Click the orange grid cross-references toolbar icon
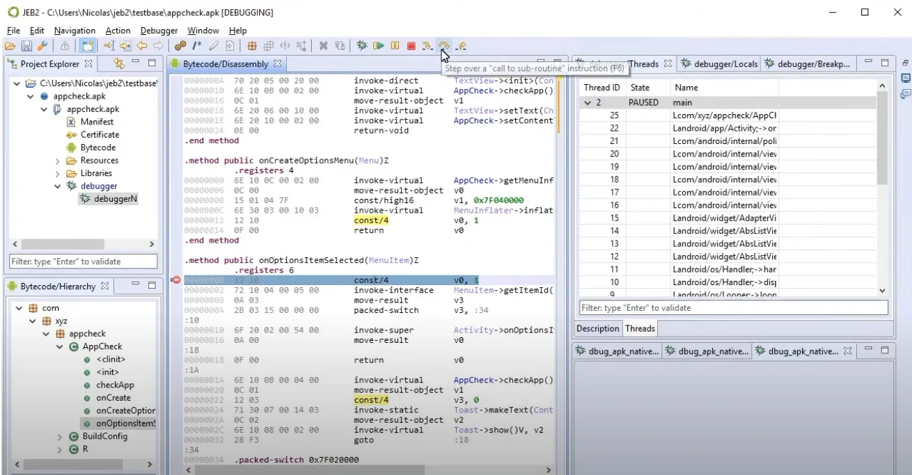The width and height of the screenshot is (912, 475). click(253, 46)
